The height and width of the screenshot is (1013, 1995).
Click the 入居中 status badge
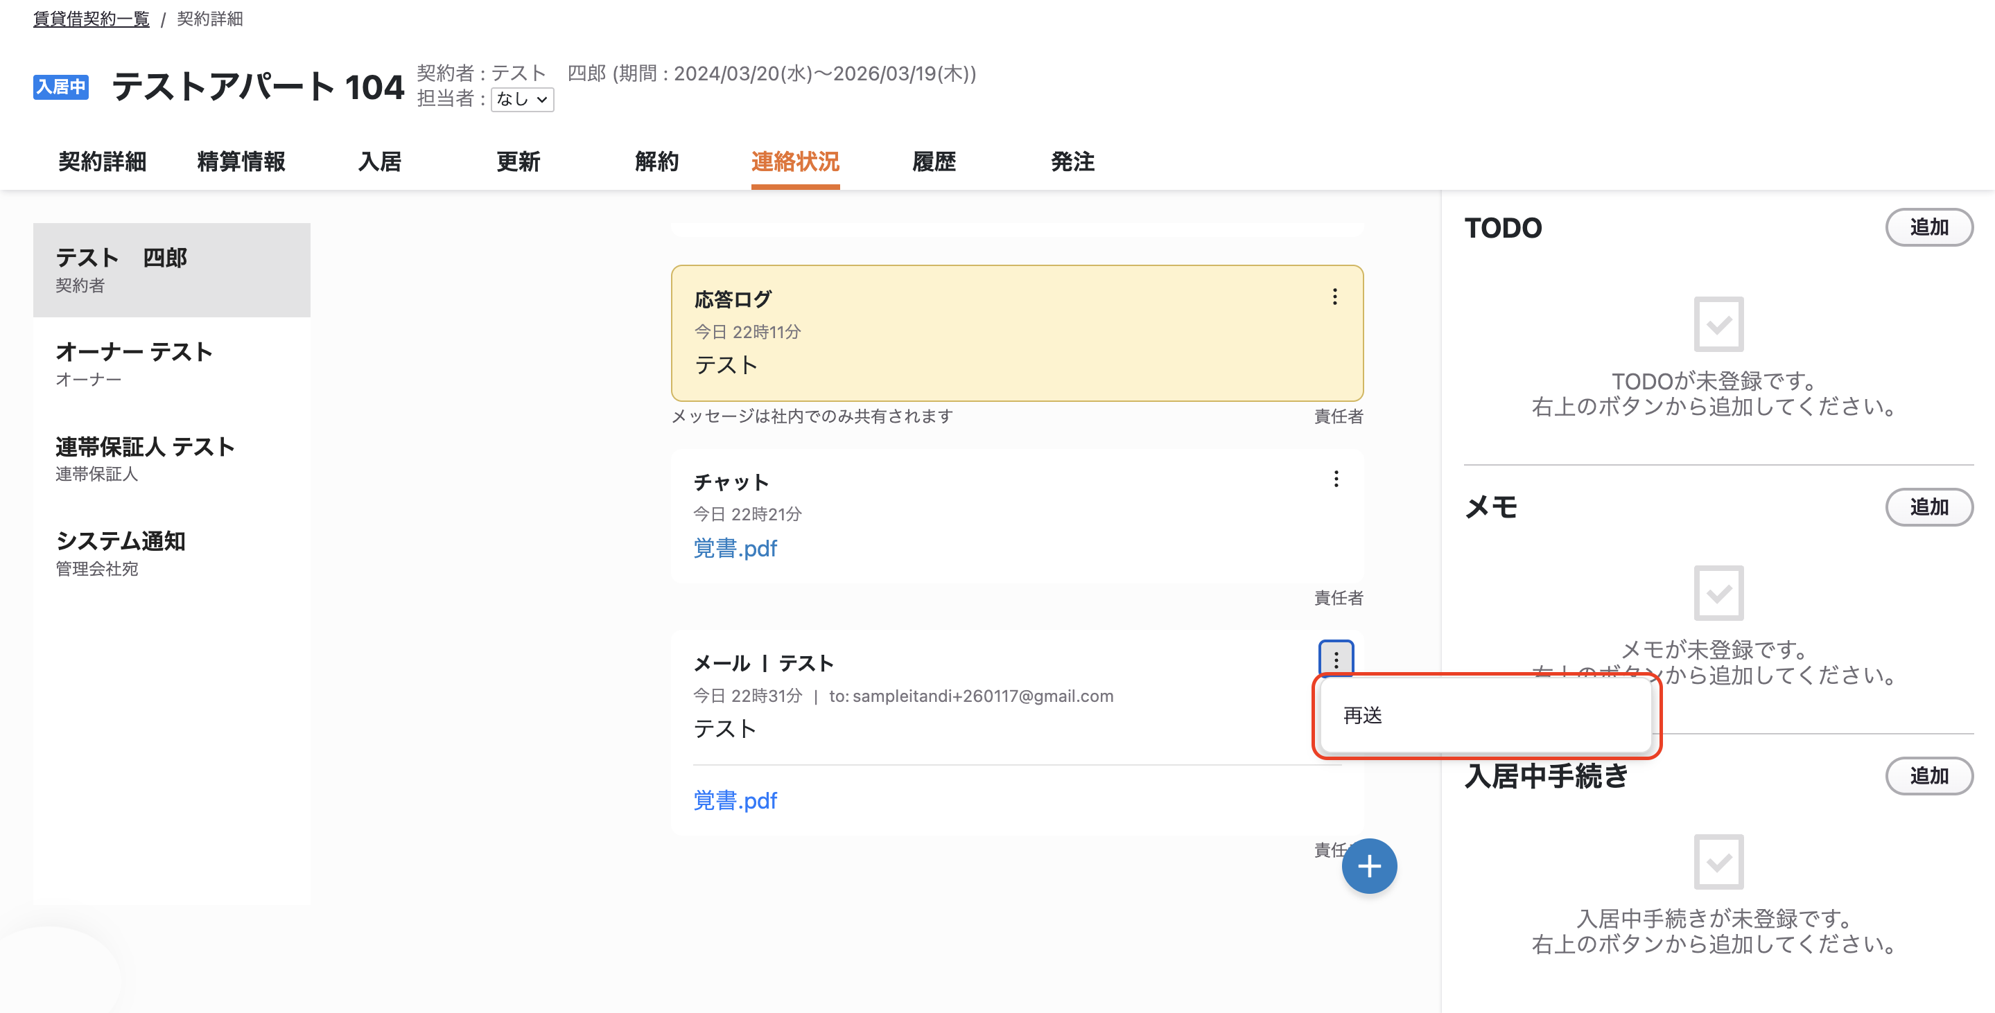click(60, 87)
